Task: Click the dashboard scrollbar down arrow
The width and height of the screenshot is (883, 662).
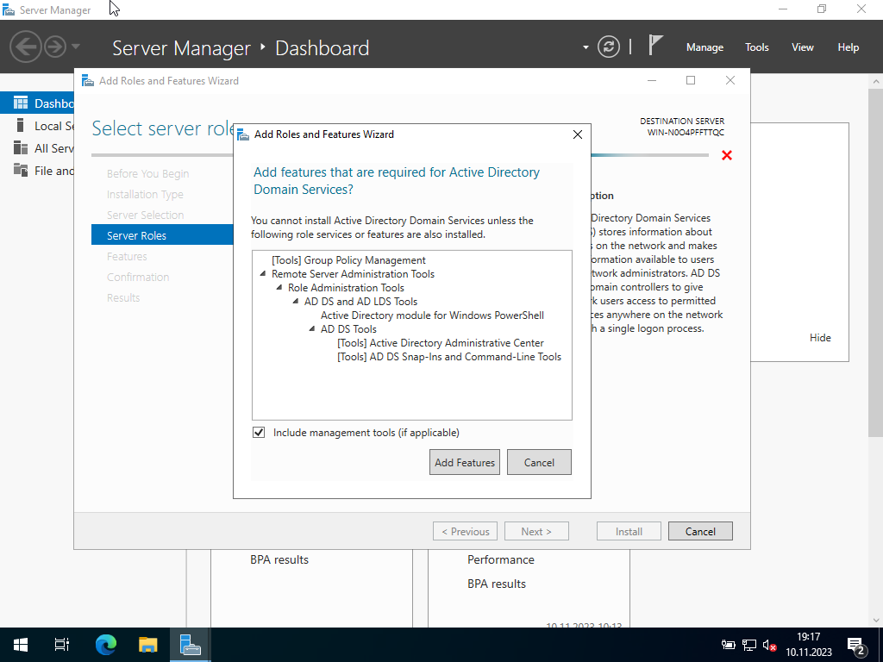Action: click(876, 621)
